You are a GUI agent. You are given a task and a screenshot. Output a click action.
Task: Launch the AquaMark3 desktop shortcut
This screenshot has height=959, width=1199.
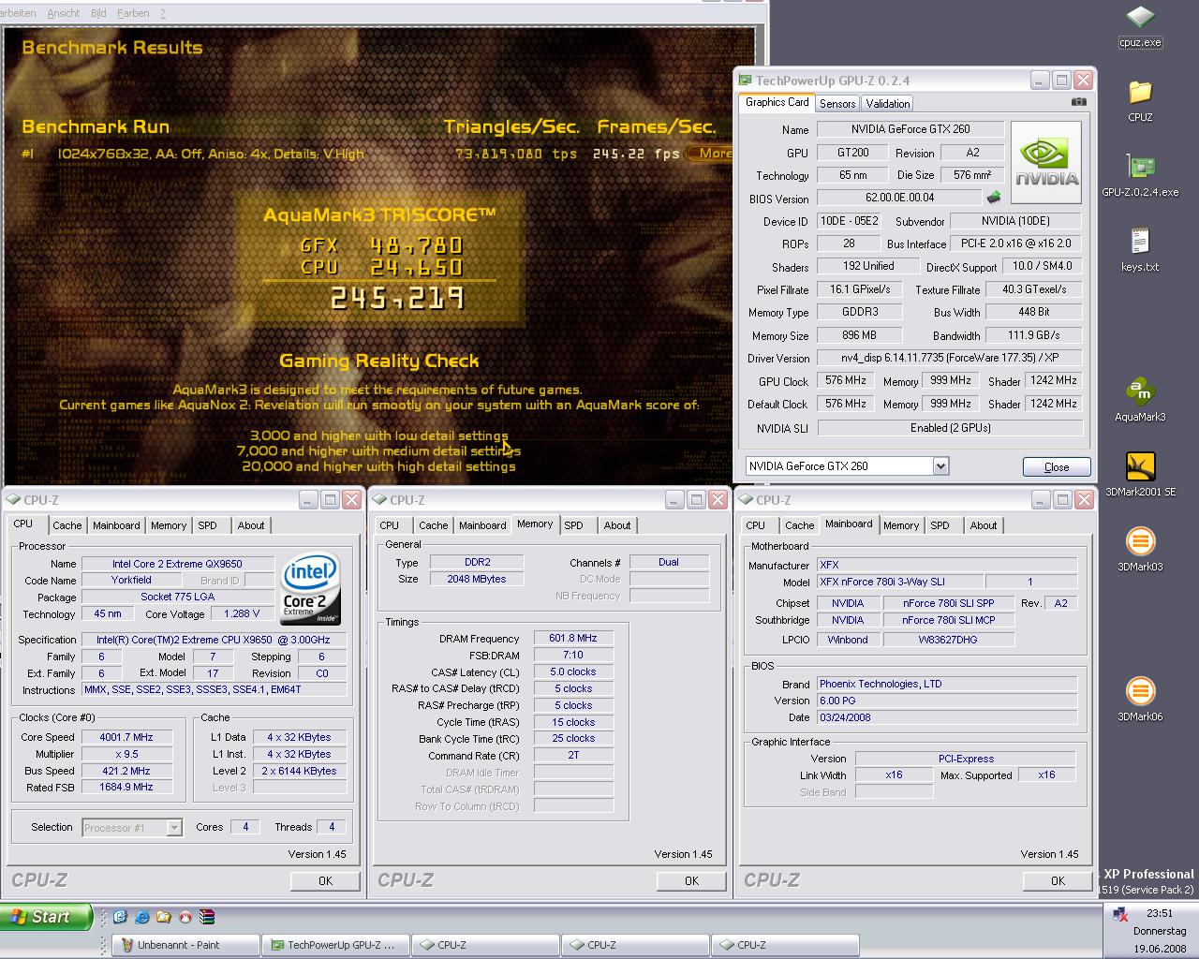coord(1140,400)
